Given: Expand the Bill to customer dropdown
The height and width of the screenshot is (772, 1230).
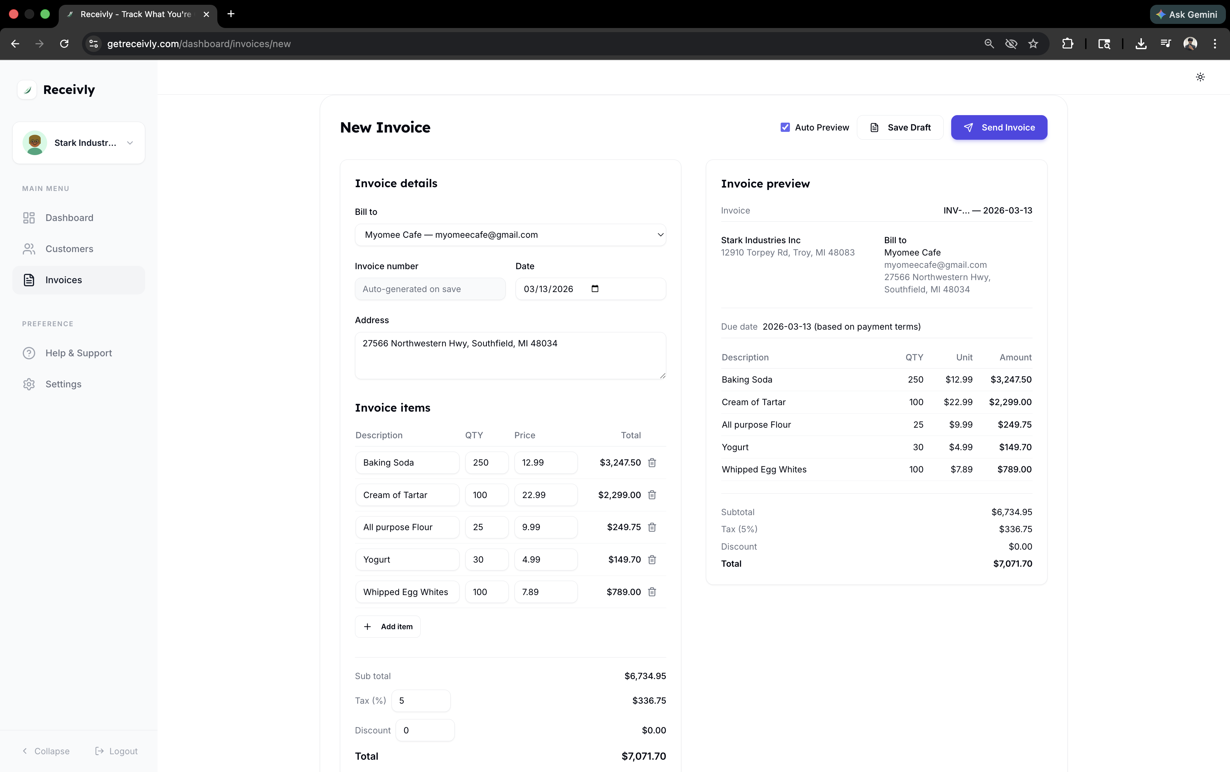Looking at the screenshot, I should coord(510,235).
